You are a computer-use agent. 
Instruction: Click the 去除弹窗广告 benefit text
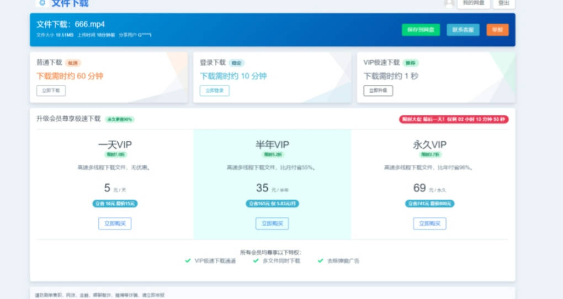(343, 261)
